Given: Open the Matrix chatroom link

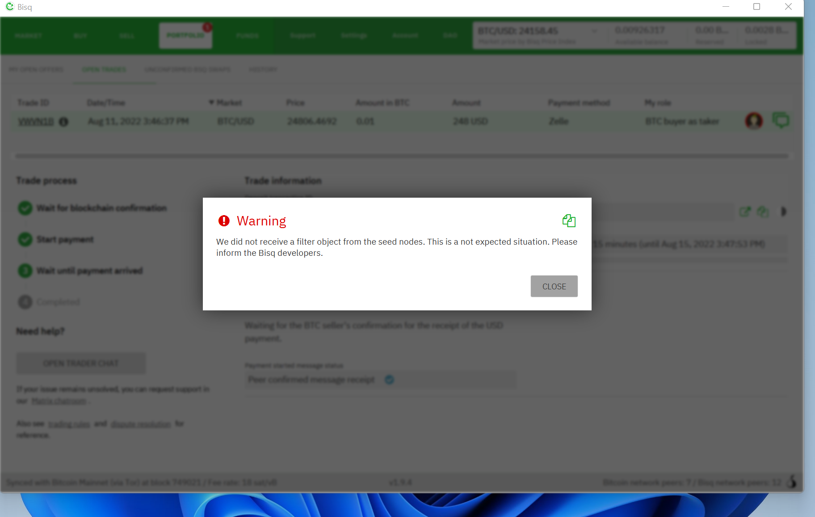Looking at the screenshot, I should coord(59,401).
